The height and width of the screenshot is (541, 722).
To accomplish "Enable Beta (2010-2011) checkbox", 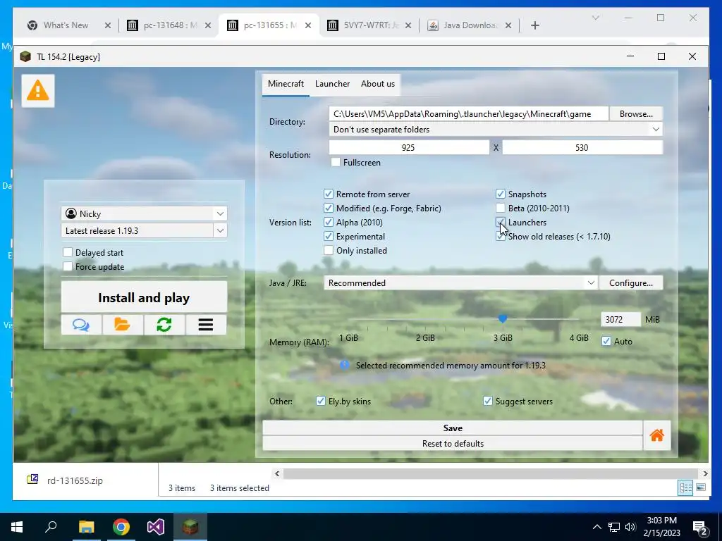I will point(501,209).
